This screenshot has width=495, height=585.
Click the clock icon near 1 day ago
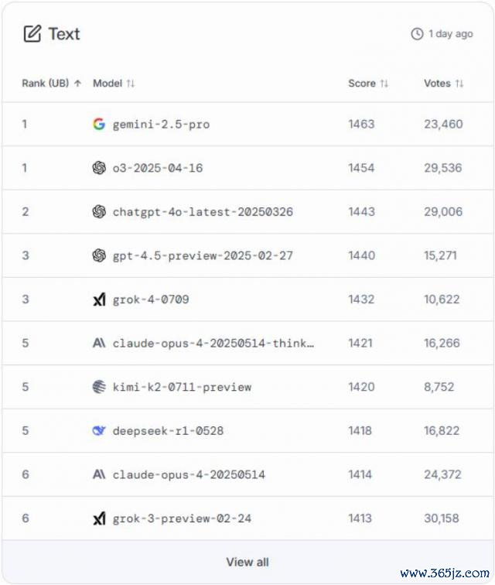coord(417,34)
